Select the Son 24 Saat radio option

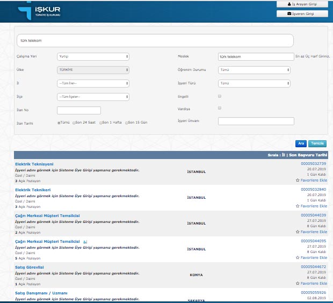tap(74, 123)
